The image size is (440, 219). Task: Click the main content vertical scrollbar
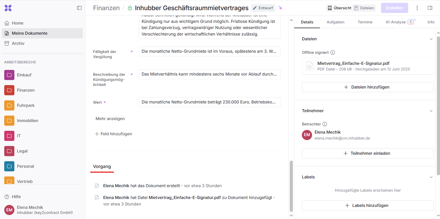(x=291, y=186)
